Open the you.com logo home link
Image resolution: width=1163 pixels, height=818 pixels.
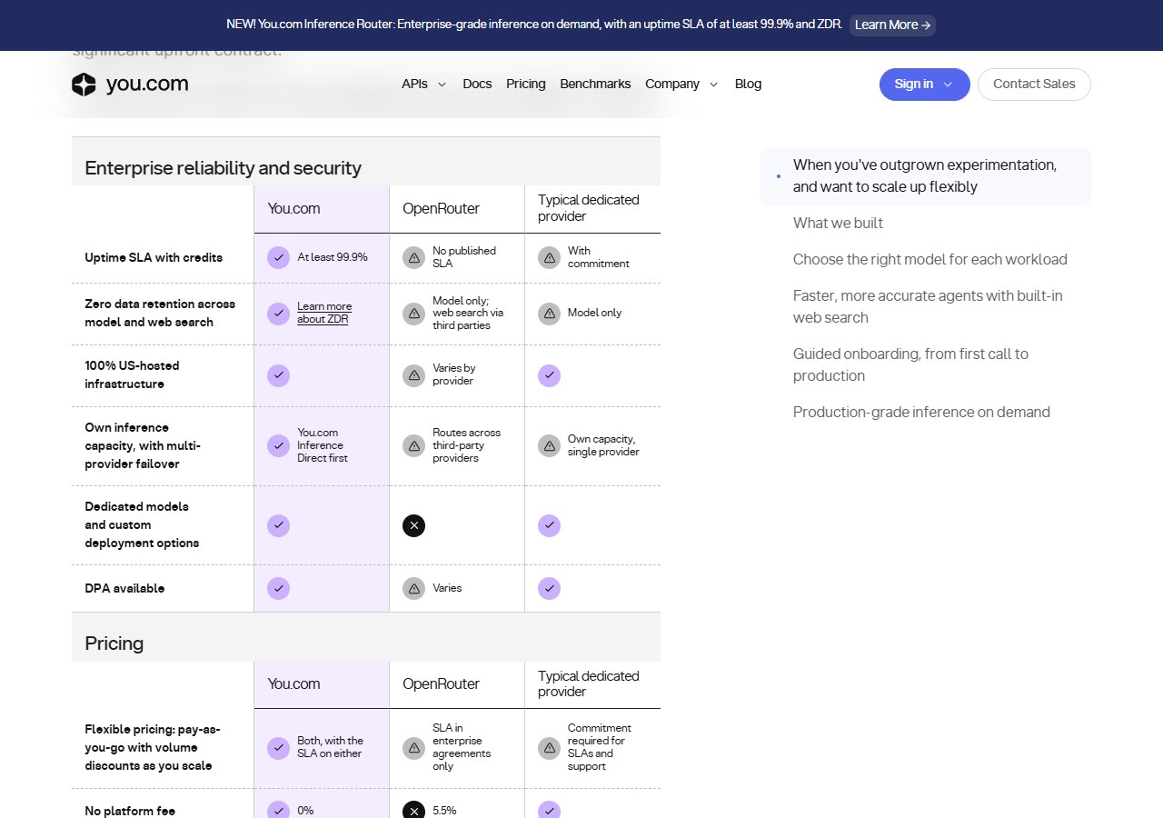pyautogui.click(x=130, y=85)
